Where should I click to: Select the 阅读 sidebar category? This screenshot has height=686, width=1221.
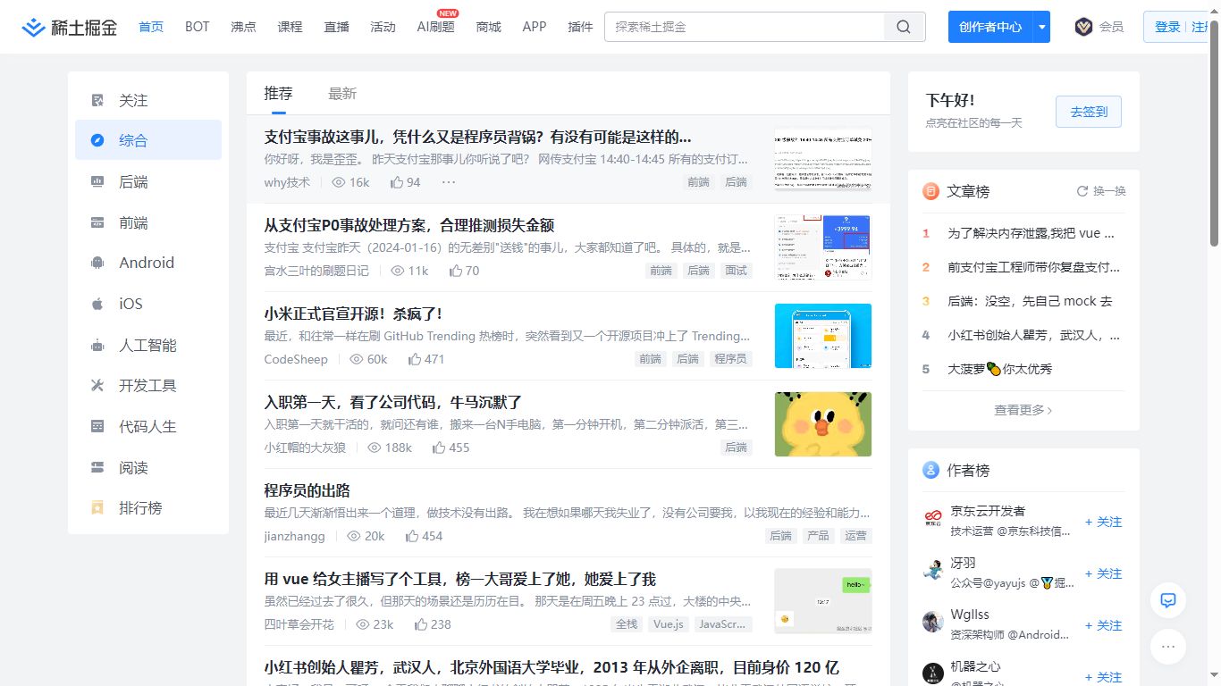click(x=131, y=466)
